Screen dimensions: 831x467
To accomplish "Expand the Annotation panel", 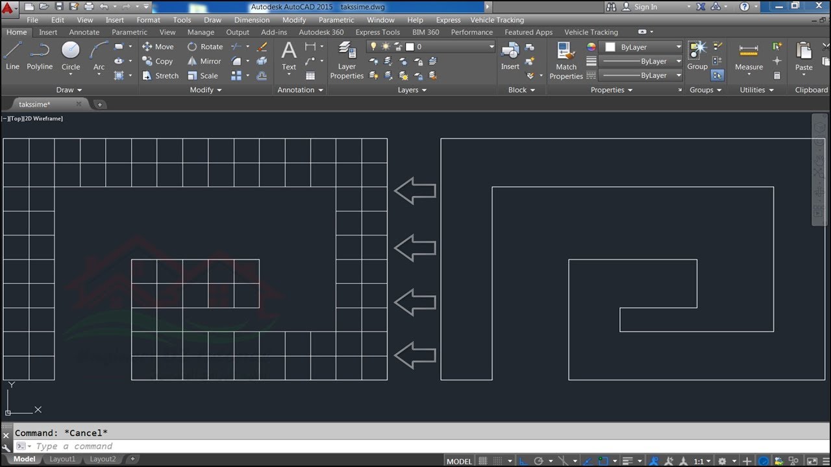I will (x=301, y=90).
